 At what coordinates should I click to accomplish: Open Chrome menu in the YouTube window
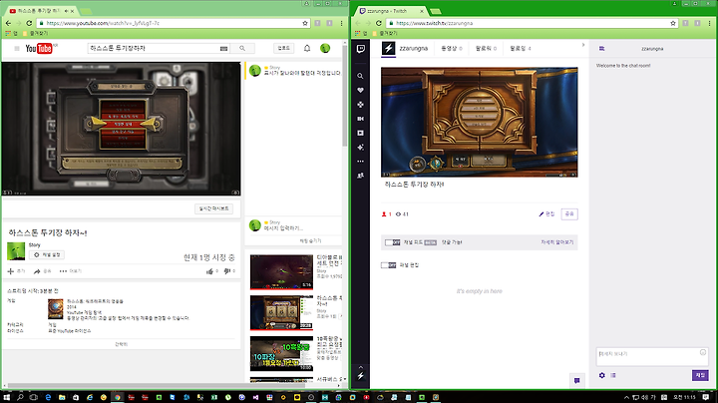(x=342, y=23)
